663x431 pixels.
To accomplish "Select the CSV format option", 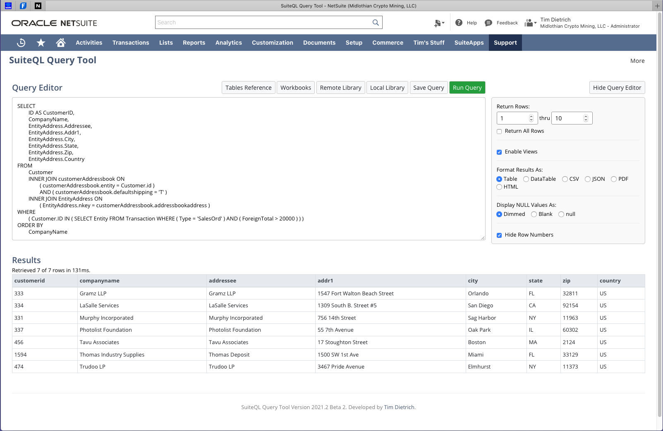I will click(565, 179).
